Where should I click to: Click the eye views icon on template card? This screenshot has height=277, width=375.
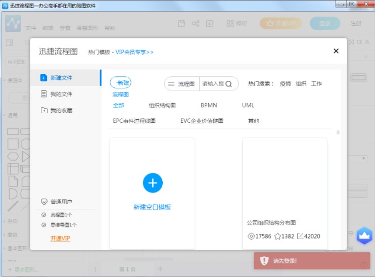(251, 236)
